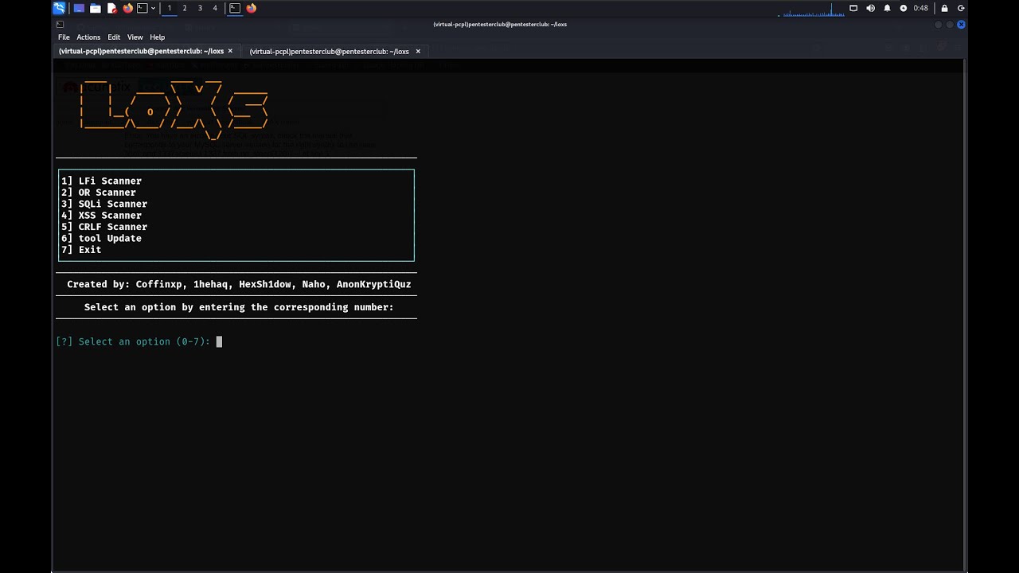Click the '6] tool Update' menu line
This screenshot has height=573, width=1019.
(x=101, y=238)
